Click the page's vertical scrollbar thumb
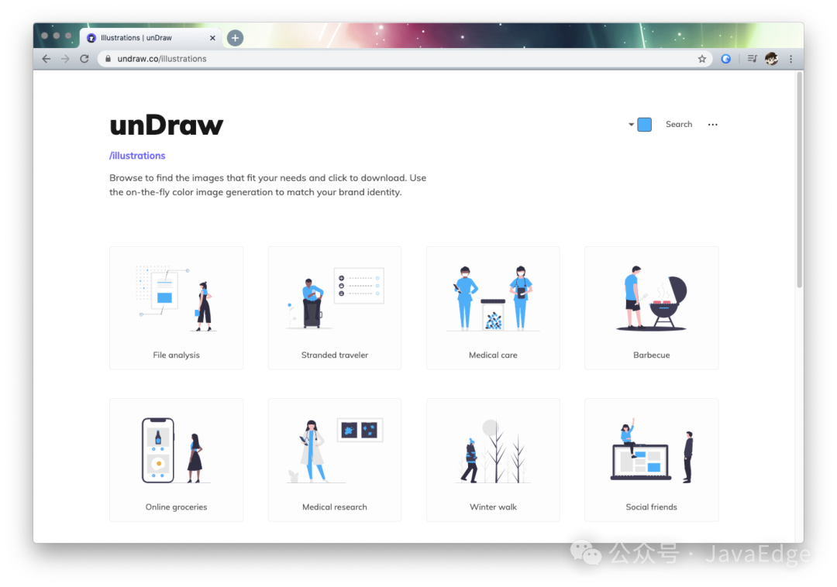Viewport: 837px width, 587px height. [800, 180]
